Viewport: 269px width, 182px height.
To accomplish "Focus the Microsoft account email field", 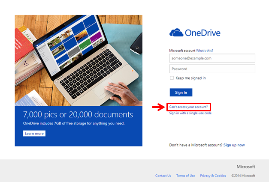I will pos(212,58).
